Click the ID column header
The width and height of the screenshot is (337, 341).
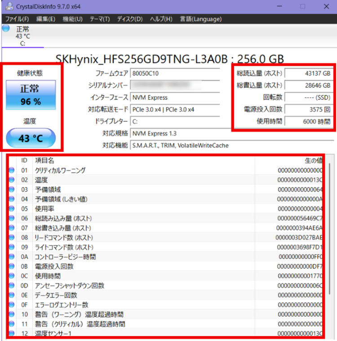click(24, 160)
